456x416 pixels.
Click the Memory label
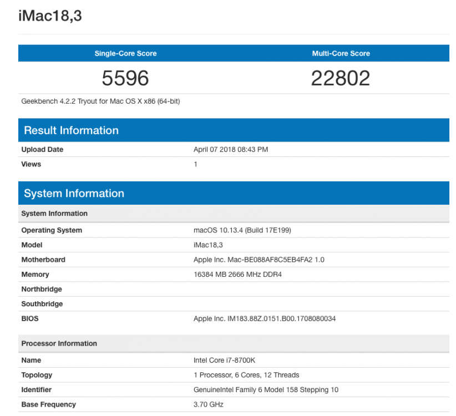tap(35, 275)
